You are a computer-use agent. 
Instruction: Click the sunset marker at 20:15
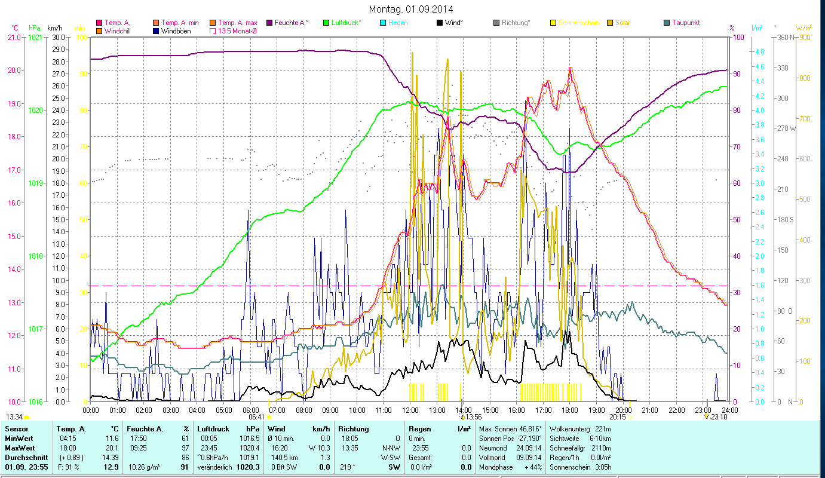click(629, 417)
